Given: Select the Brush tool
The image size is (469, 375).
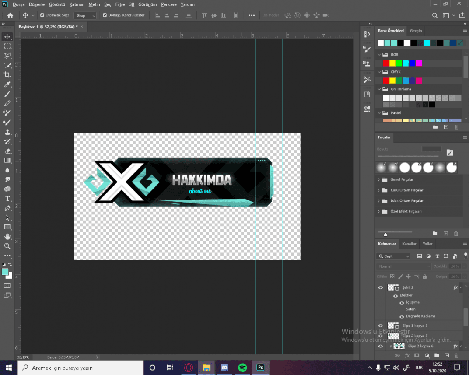Looking at the screenshot, I should coord(7,94).
